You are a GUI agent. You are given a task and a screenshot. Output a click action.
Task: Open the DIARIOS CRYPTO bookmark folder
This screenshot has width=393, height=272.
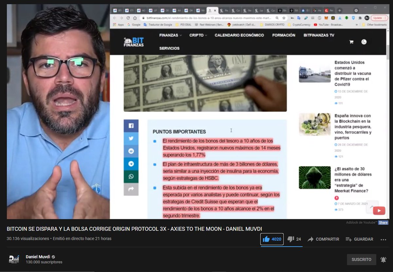273,25
